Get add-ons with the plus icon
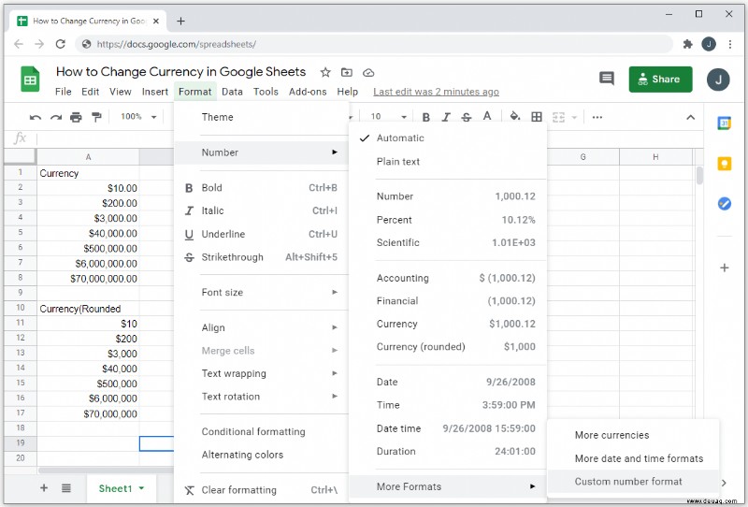Image resolution: width=748 pixels, height=507 pixels. (724, 268)
